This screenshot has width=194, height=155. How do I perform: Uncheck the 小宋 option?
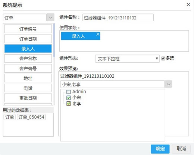tap(69, 98)
